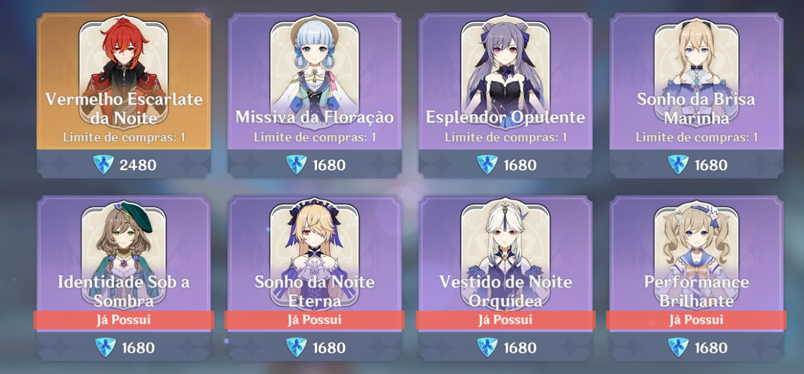Click crystal icon under Sonho da Brisa Marinha
Viewport: 804px width, 374px height.
678,165
